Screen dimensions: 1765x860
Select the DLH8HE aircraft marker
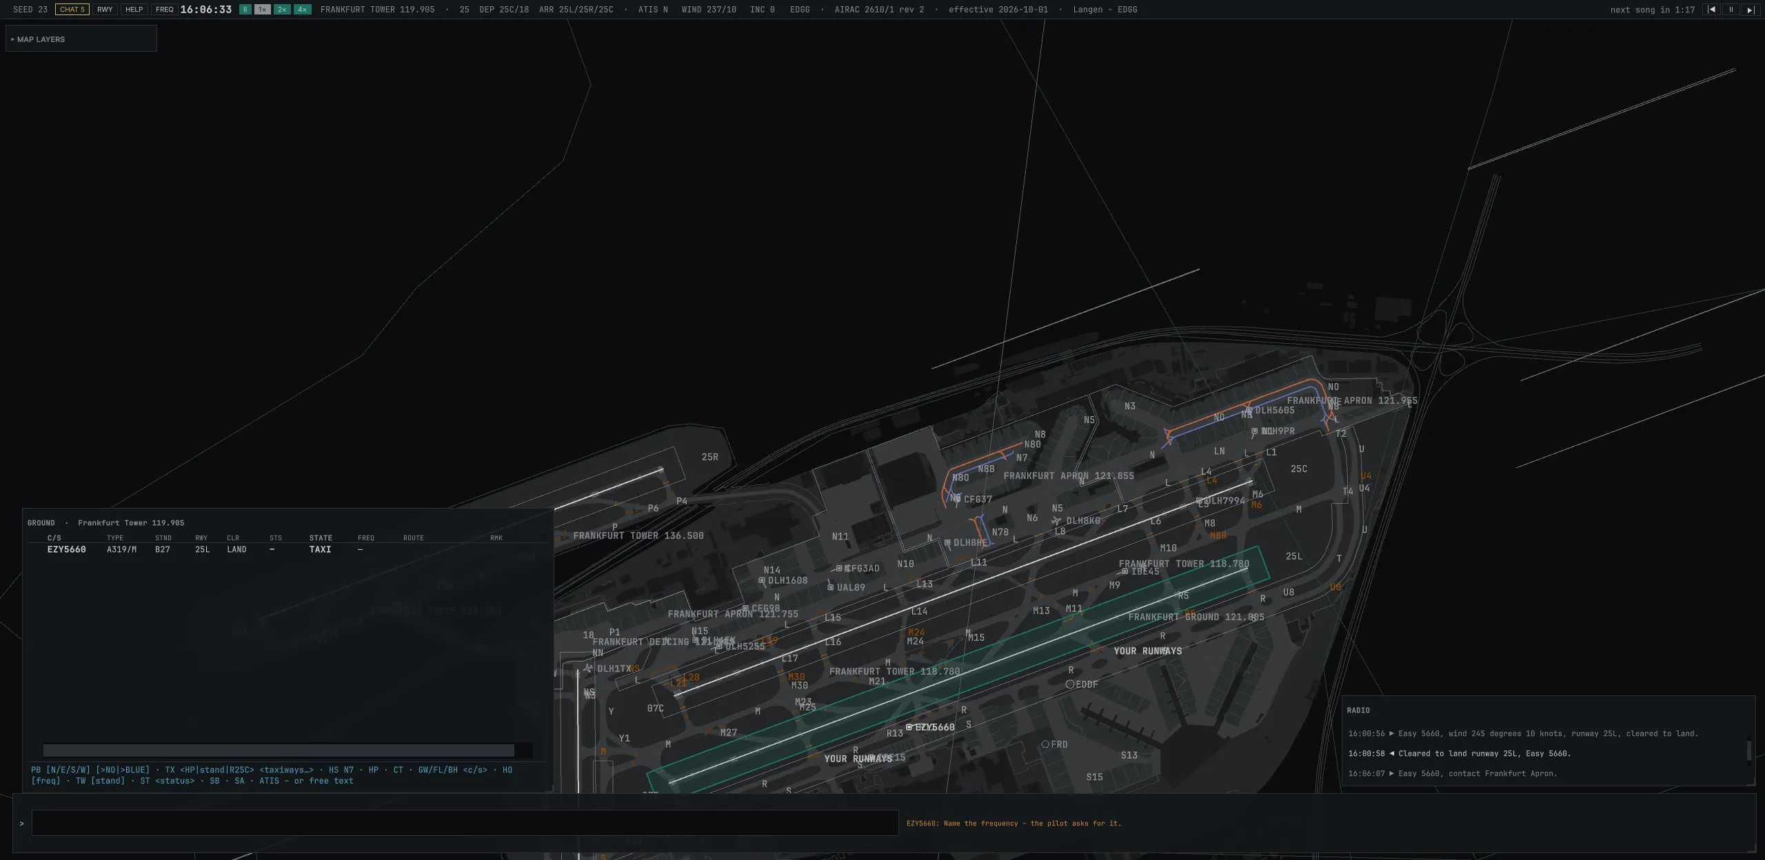click(x=947, y=543)
